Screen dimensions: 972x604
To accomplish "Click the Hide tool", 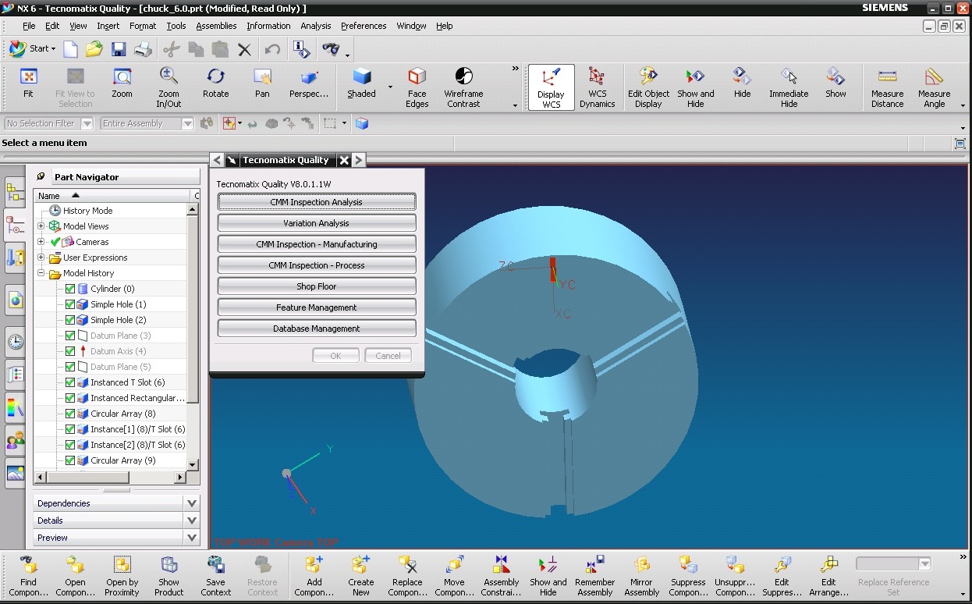I will click(742, 83).
